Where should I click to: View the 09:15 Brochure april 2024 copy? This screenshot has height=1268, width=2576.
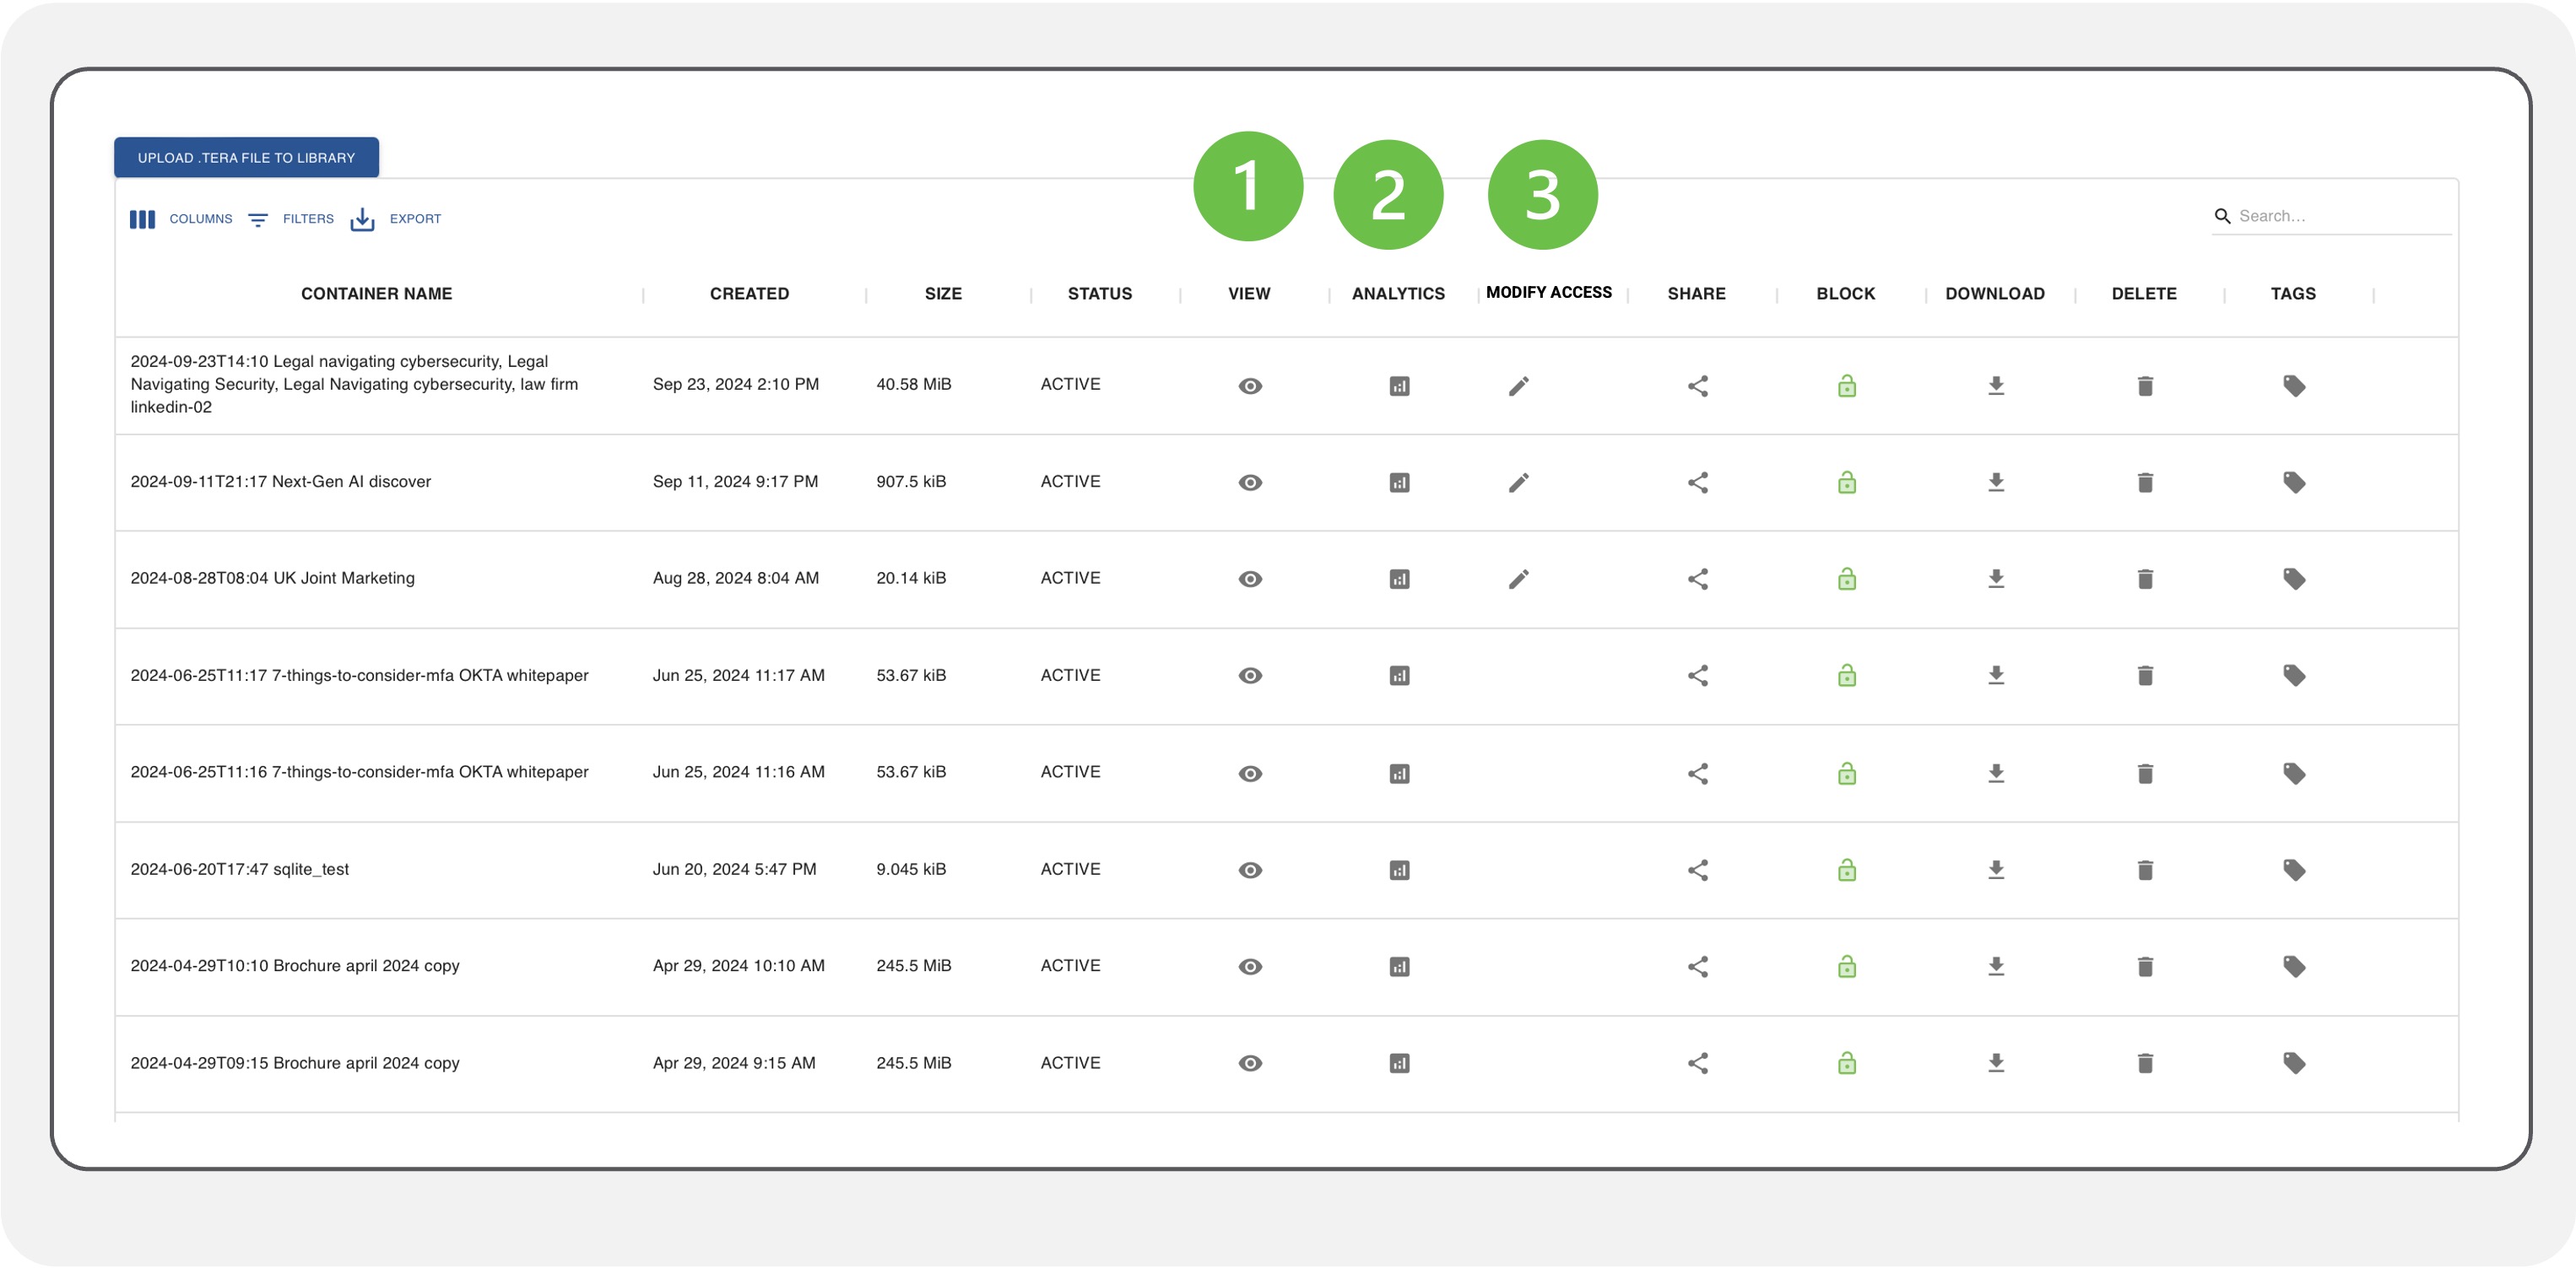[x=1250, y=1063]
